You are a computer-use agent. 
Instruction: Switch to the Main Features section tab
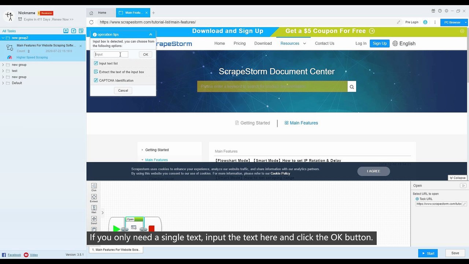(301, 123)
